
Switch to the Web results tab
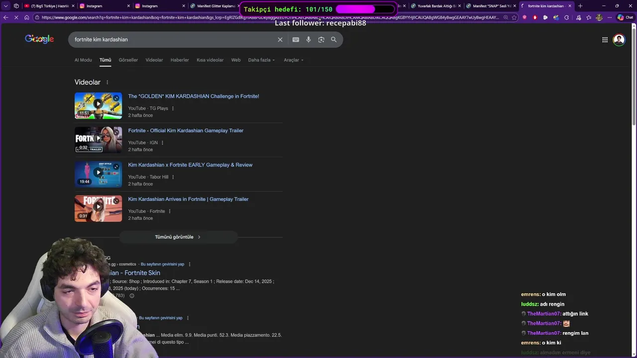click(236, 60)
